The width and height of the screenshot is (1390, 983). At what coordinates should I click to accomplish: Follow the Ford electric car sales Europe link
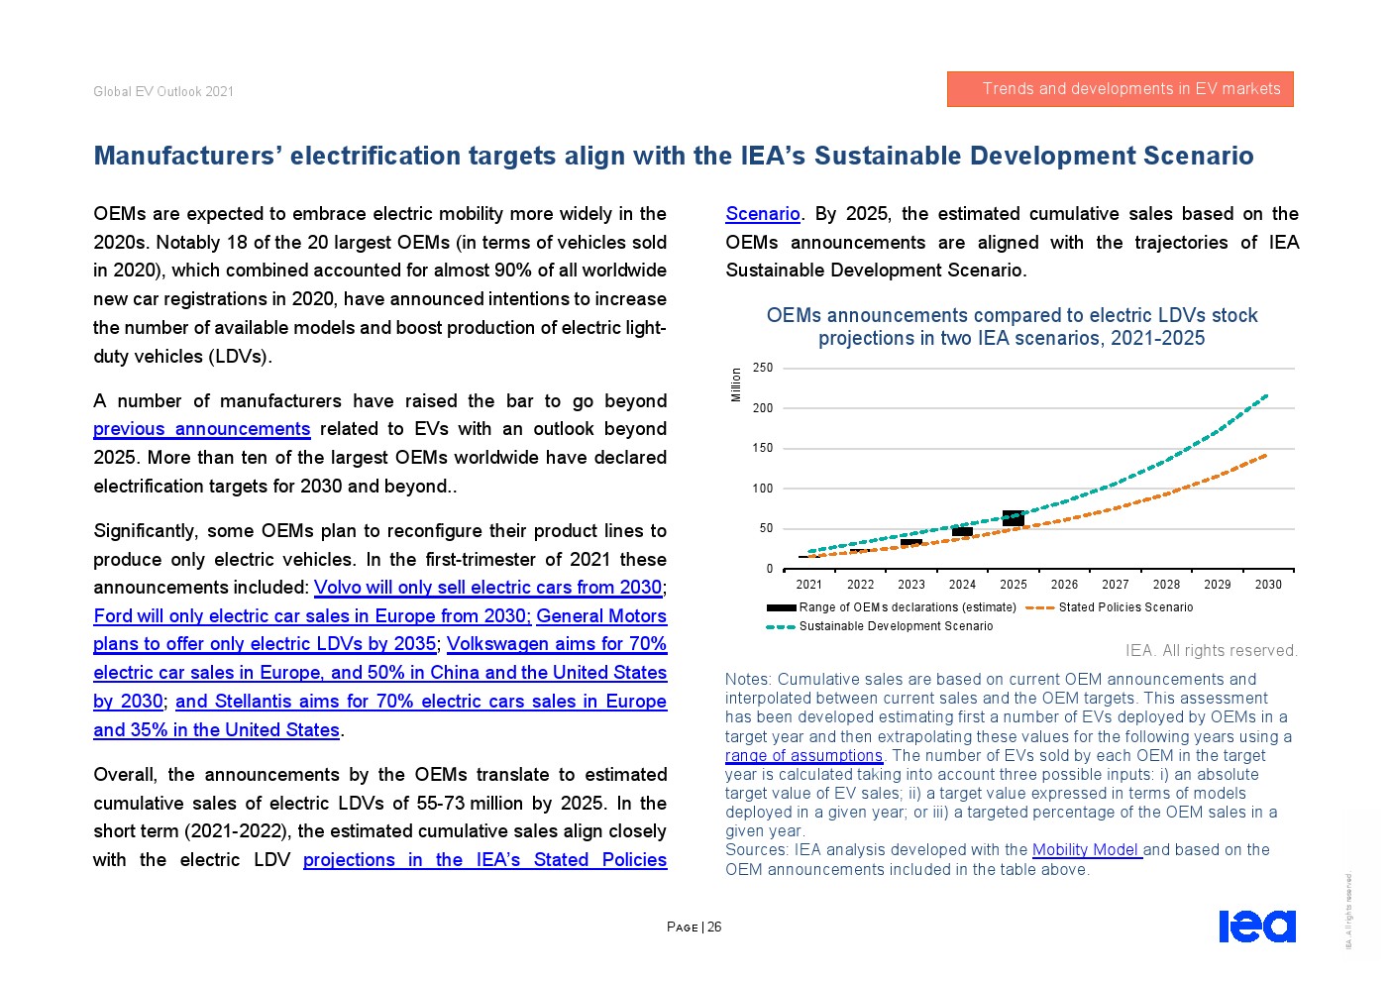tap(312, 616)
